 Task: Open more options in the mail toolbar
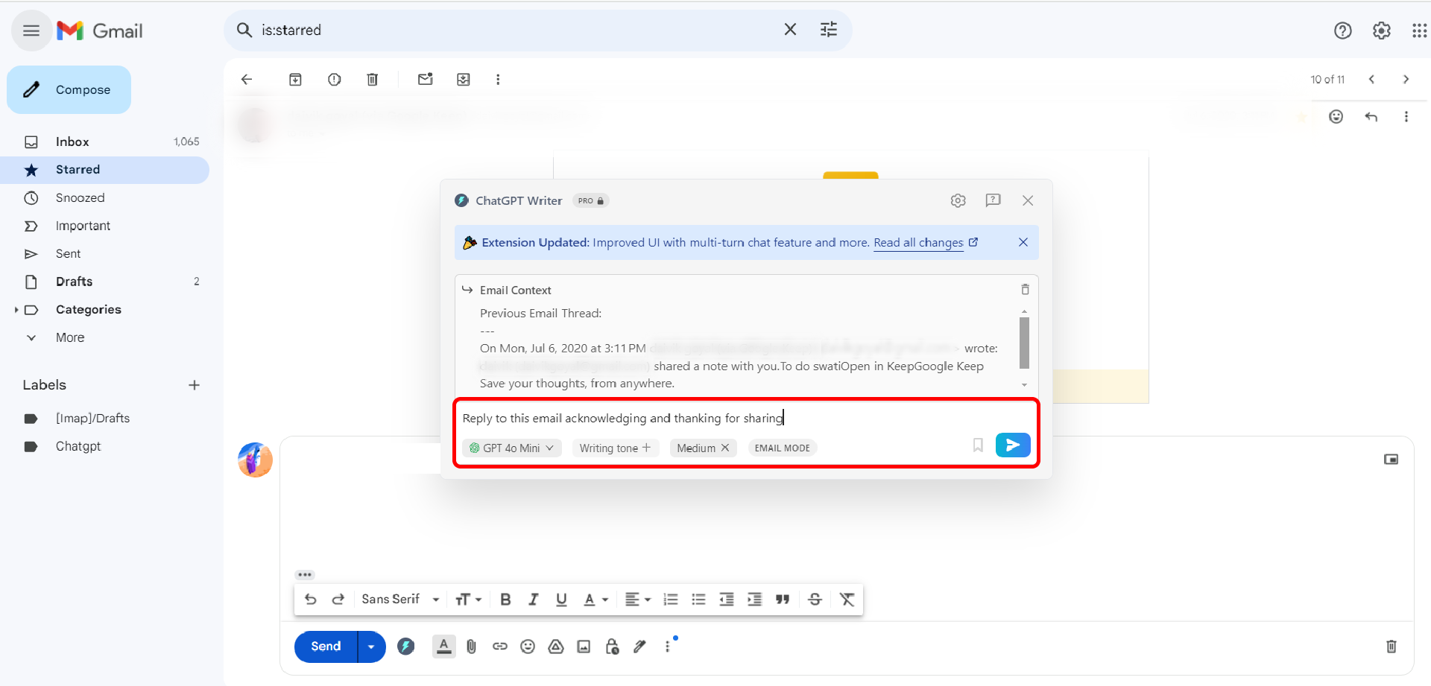(x=498, y=79)
